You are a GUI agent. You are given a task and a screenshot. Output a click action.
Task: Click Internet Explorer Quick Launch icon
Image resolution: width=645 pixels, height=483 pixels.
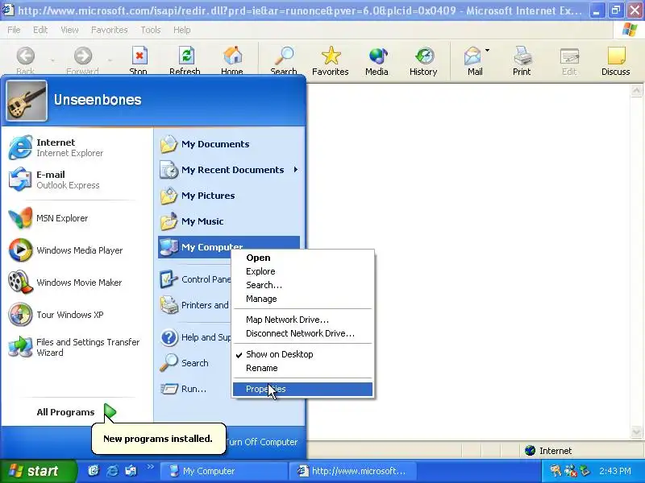tap(112, 471)
